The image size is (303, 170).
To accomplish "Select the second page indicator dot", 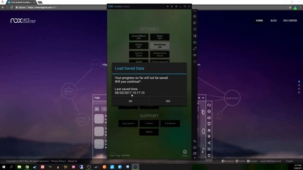I will pyautogui.click(x=299, y=85).
